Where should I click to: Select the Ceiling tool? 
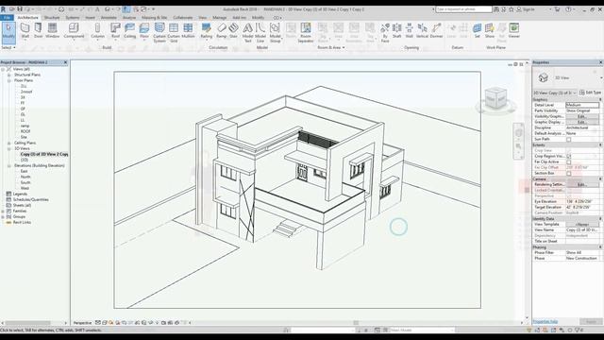tap(130, 30)
